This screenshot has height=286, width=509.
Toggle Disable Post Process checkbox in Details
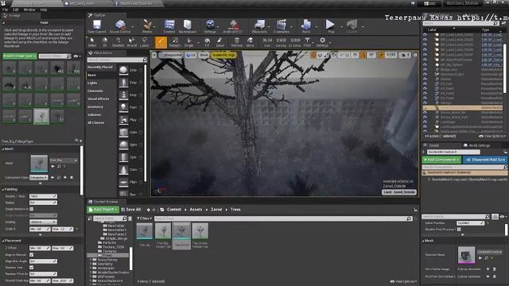coord(459,230)
